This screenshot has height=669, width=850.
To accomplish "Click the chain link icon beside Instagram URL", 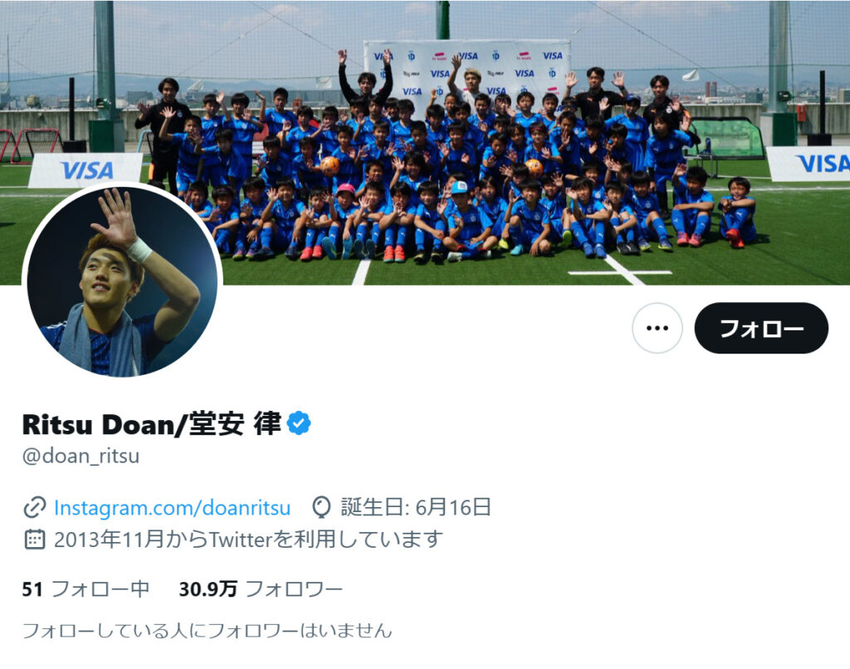I will click(x=34, y=508).
